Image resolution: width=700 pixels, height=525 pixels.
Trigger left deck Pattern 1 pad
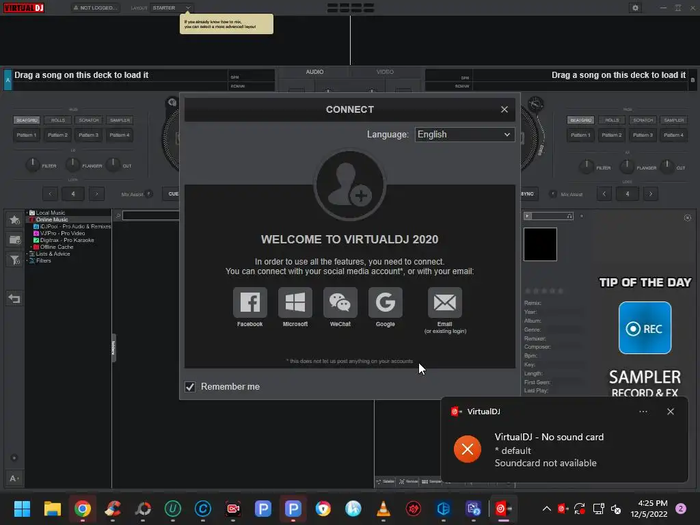[27, 135]
